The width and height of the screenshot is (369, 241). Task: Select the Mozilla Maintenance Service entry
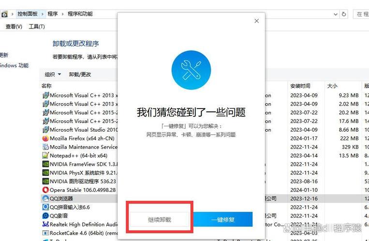point(84,147)
